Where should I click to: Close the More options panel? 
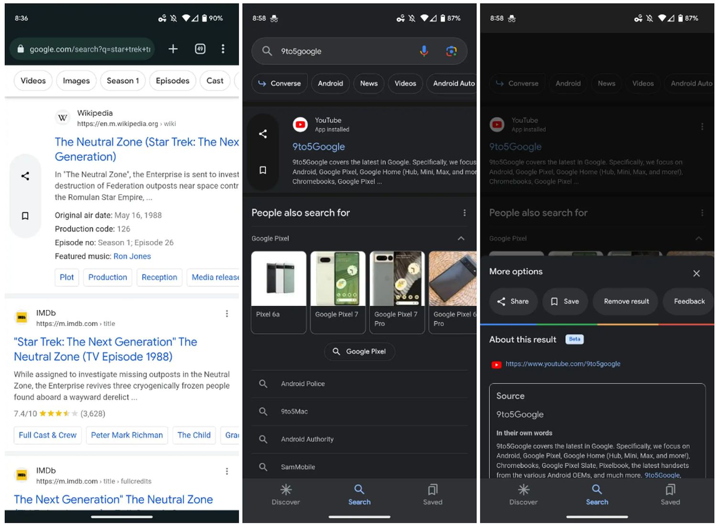point(696,273)
